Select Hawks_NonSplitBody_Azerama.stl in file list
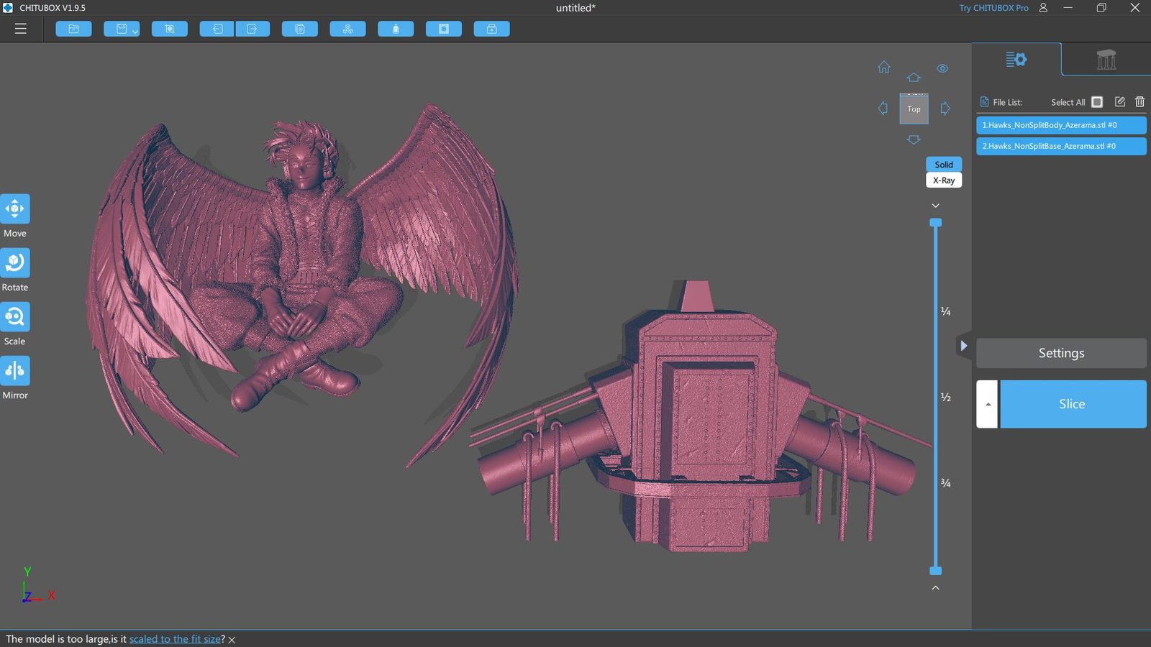 [1061, 125]
